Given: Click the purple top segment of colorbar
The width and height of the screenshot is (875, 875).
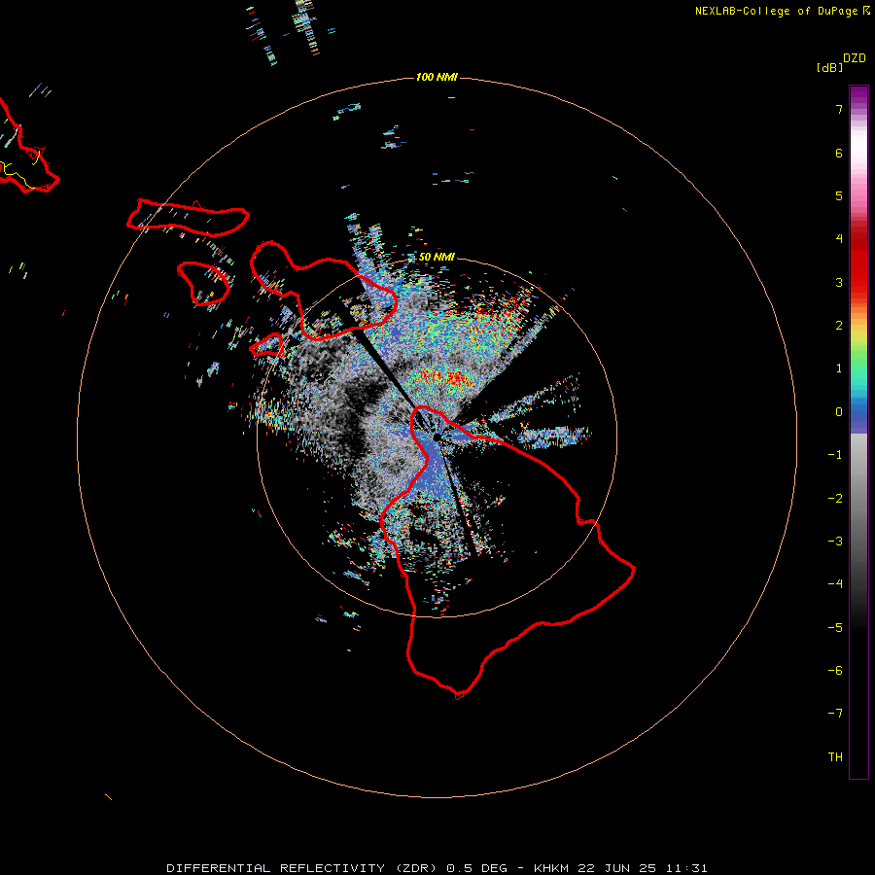Looking at the screenshot, I should click(x=858, y=95).
